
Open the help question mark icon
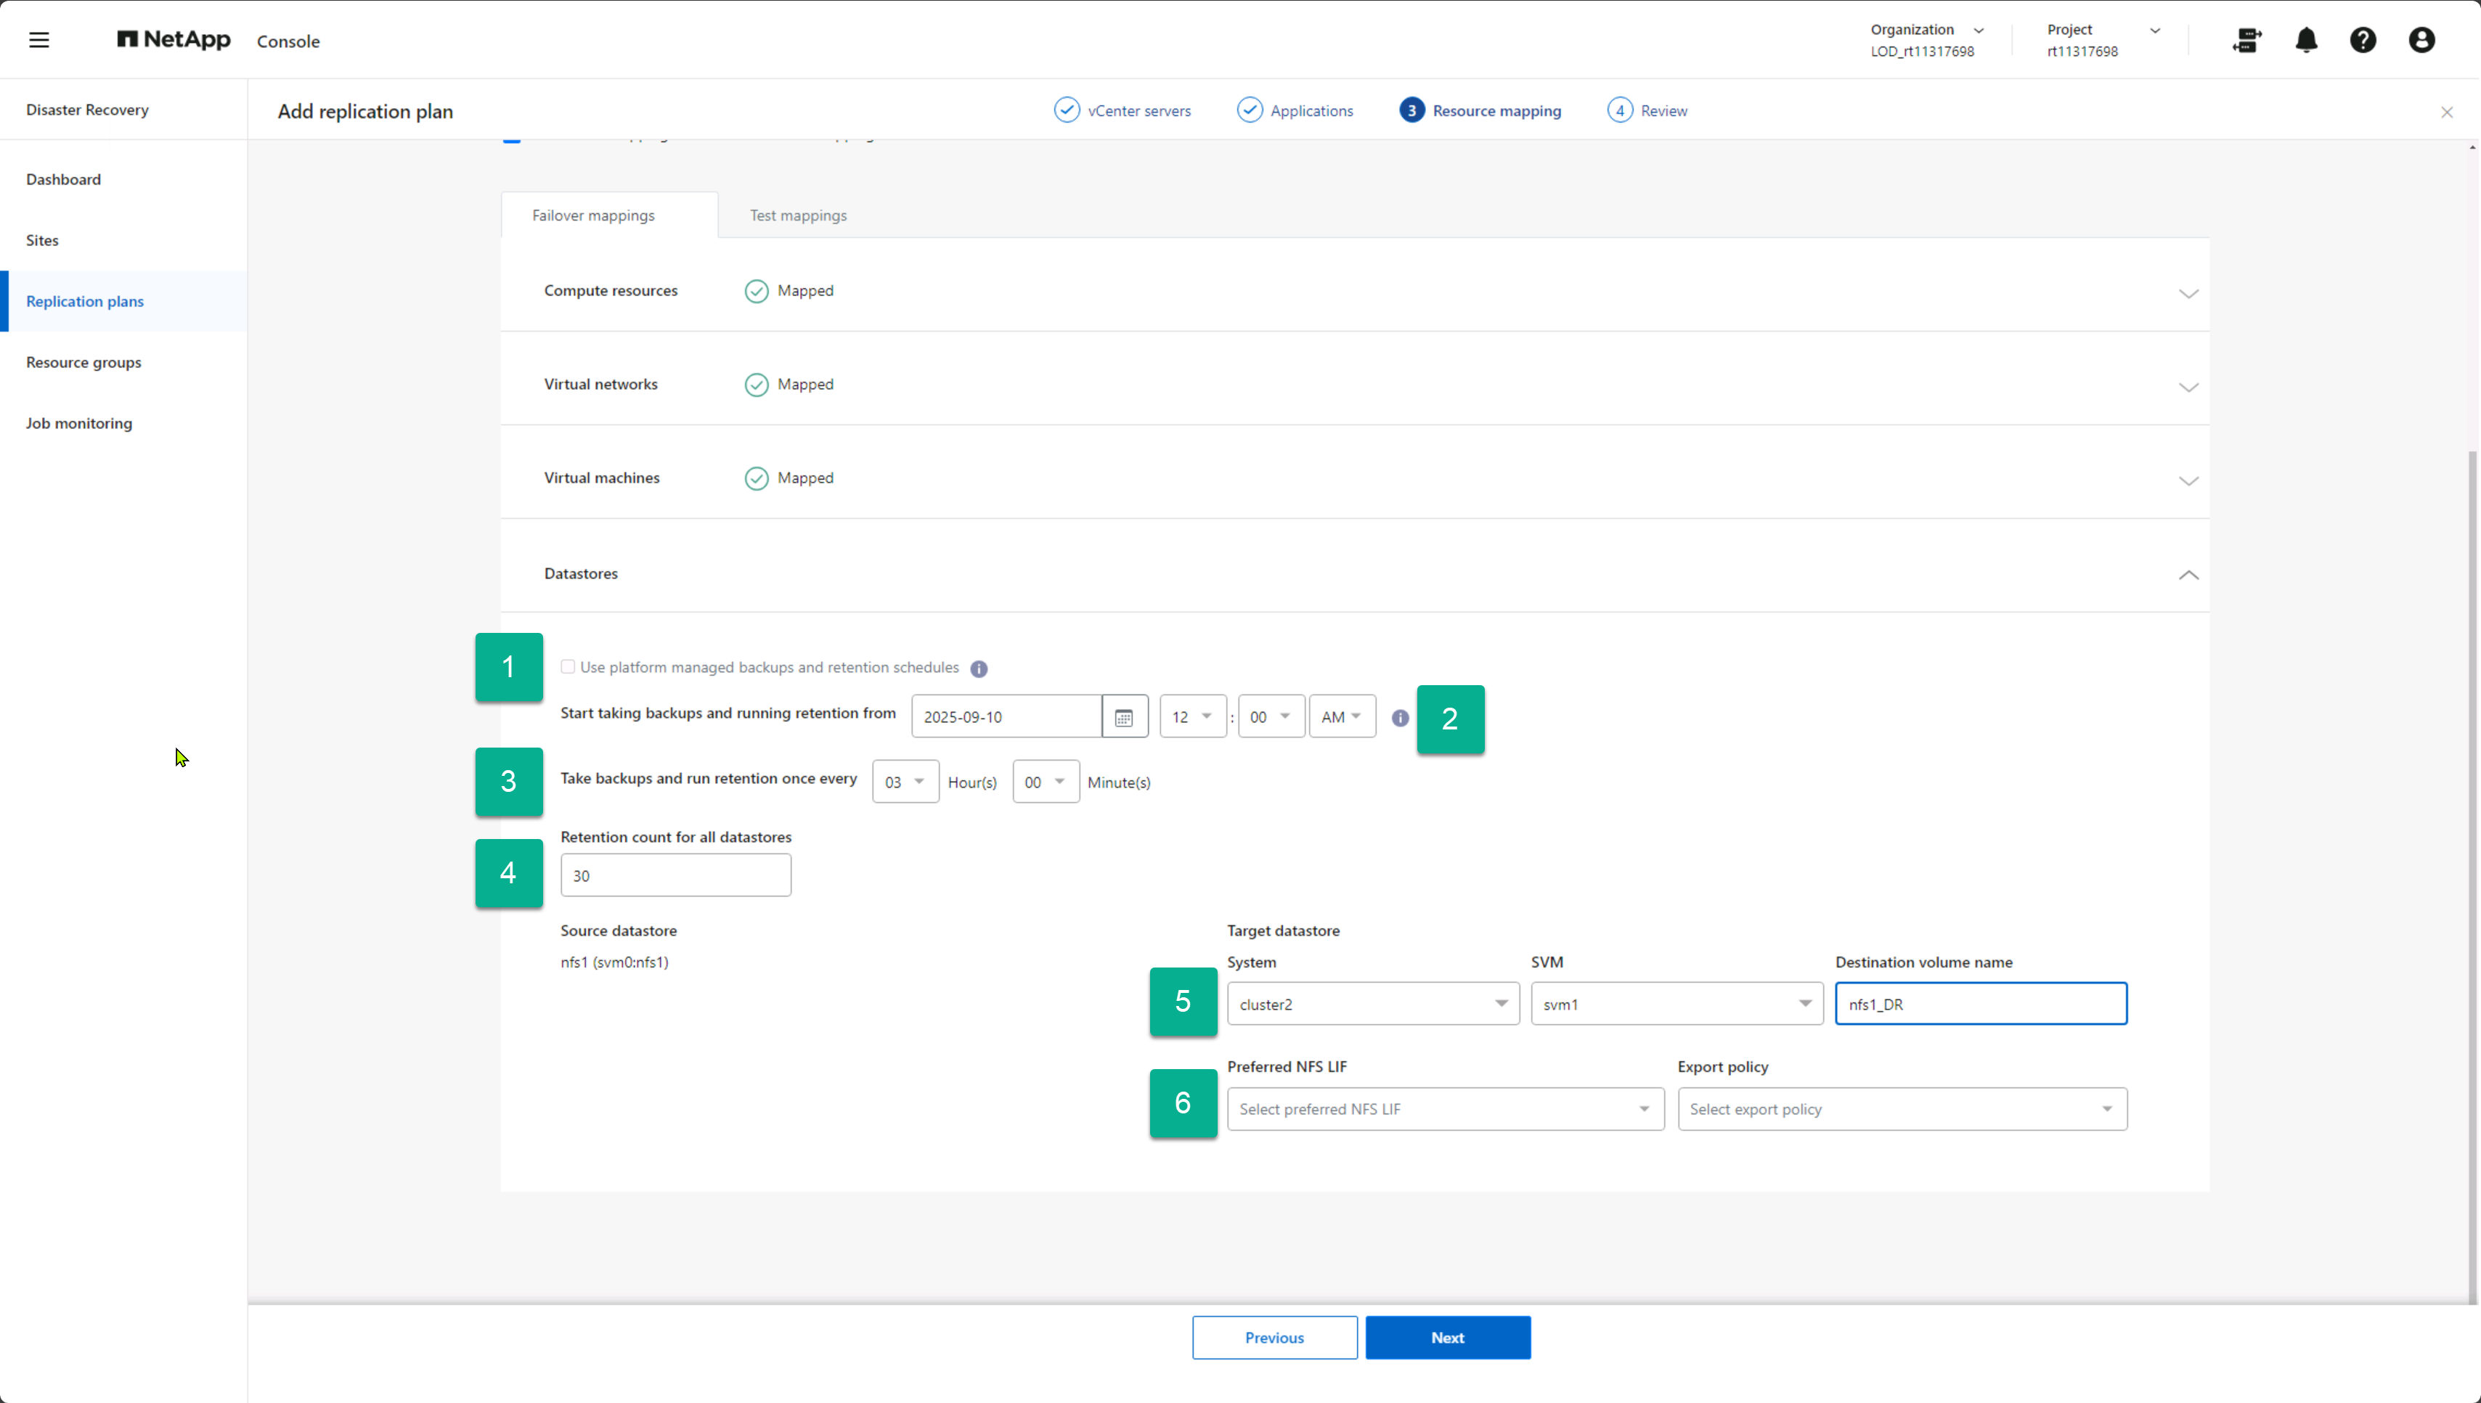click(2363, 39)
